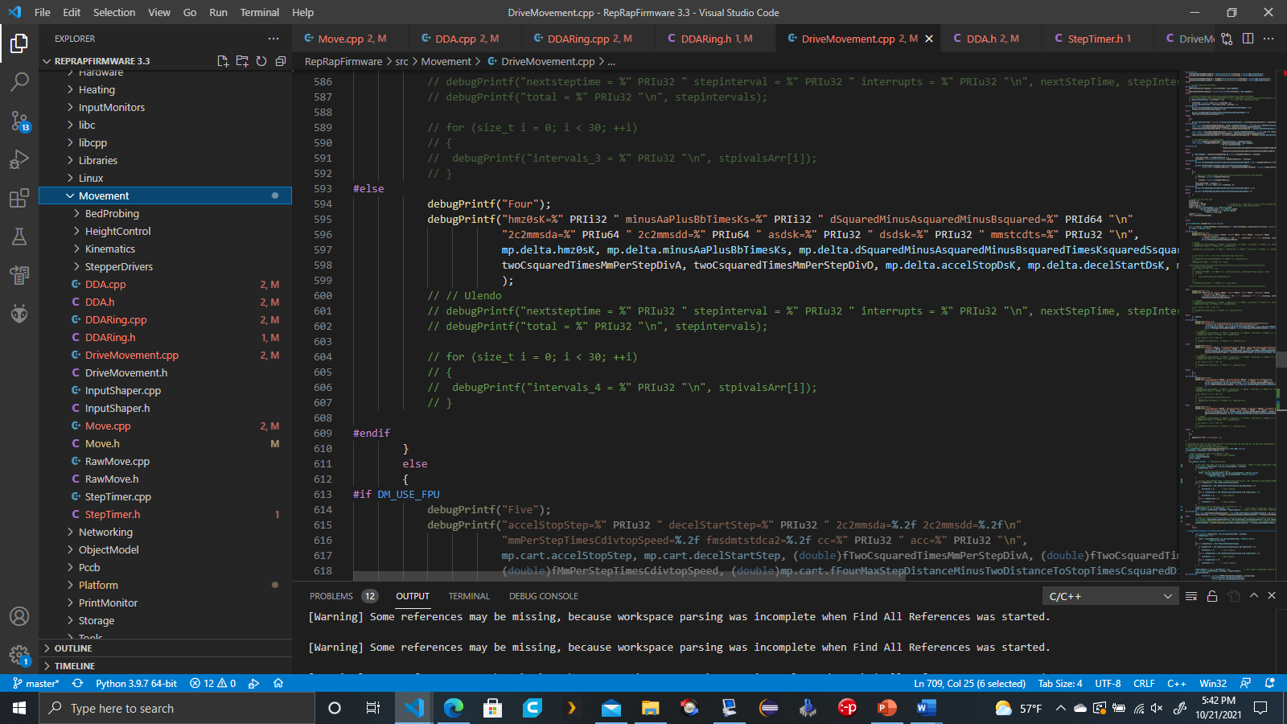
Task: Expand the Networking folder
Action: pos(165,532)
